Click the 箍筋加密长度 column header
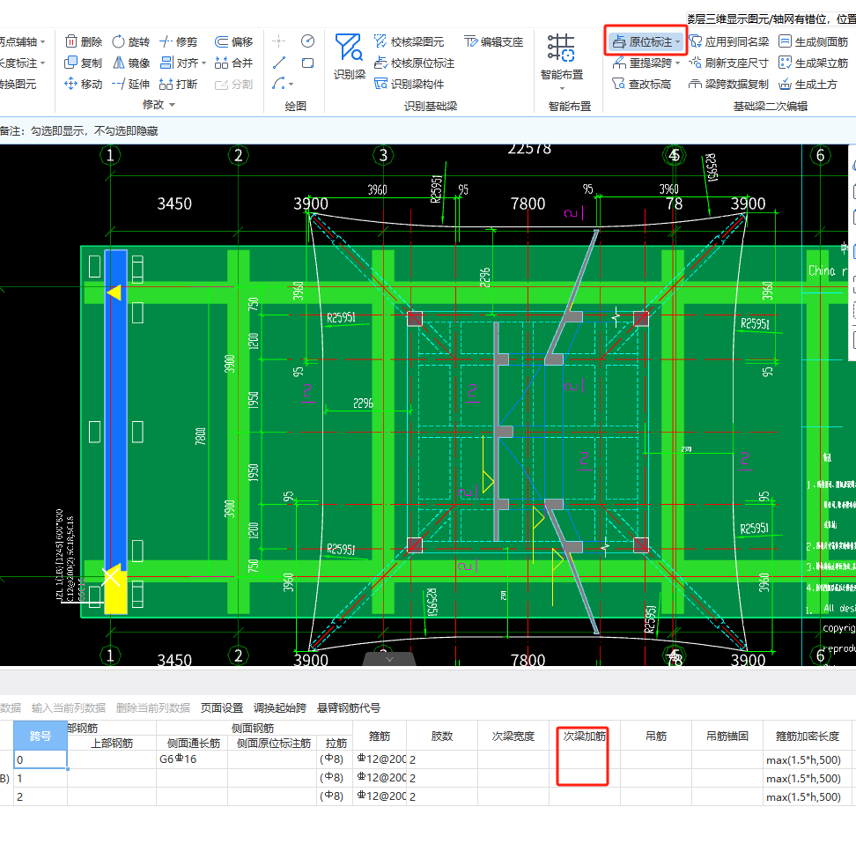The width and height of the screenshot is (856, 844). point(808,736)
